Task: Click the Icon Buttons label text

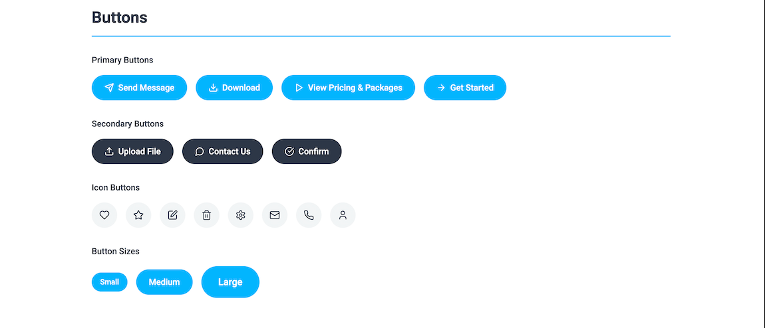Action: [x=116, y=187]
